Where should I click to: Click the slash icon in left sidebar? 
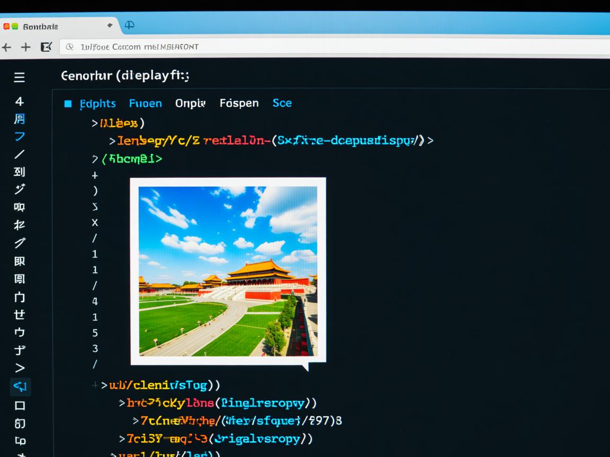pos(20,154)
